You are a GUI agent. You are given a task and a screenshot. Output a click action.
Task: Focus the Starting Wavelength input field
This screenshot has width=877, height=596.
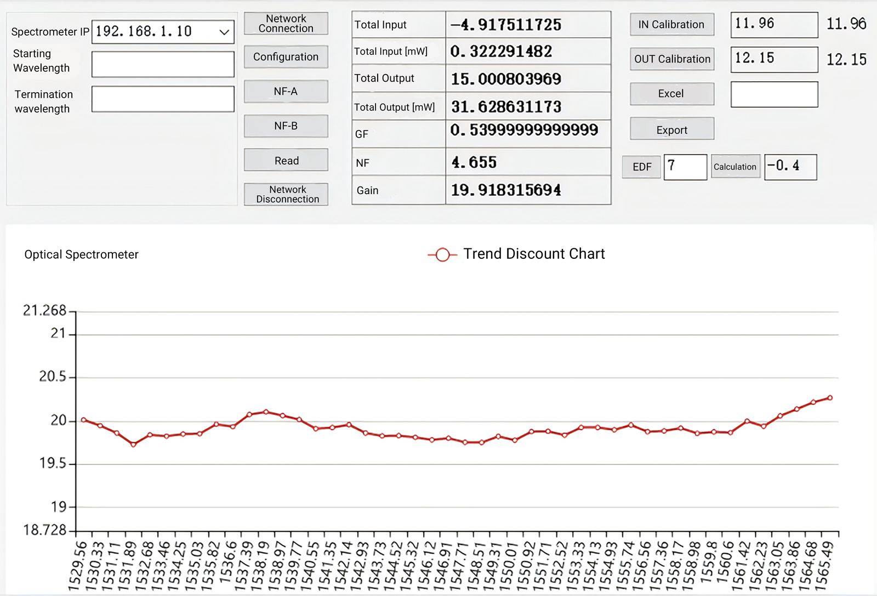click(x=163, y=65)
